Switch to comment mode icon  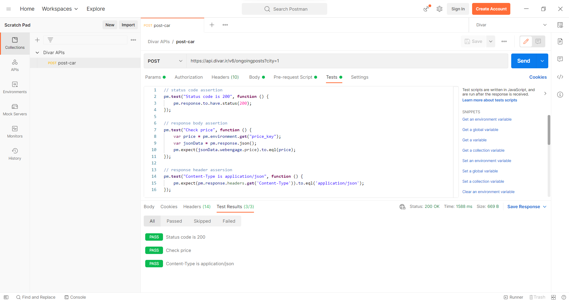538,41
